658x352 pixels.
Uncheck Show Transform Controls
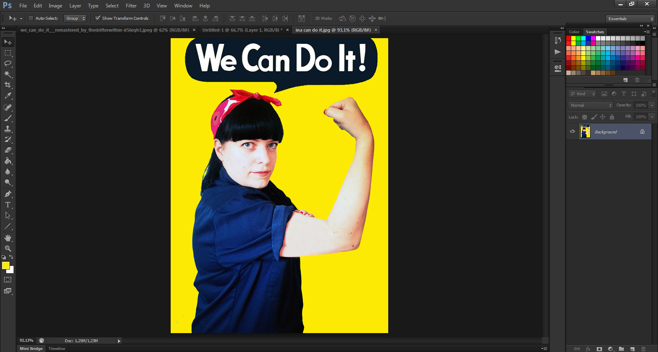pyautogui.click(x=97, y=18)
